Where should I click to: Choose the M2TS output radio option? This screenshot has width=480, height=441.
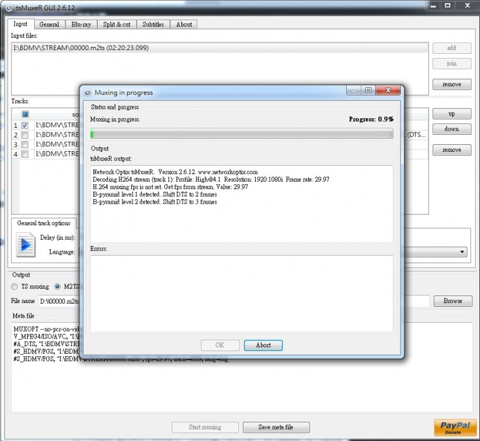click(58, 287)
